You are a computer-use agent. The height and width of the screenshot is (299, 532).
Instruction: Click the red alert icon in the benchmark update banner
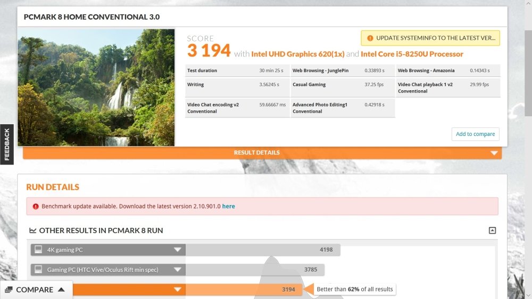[35, 206]
